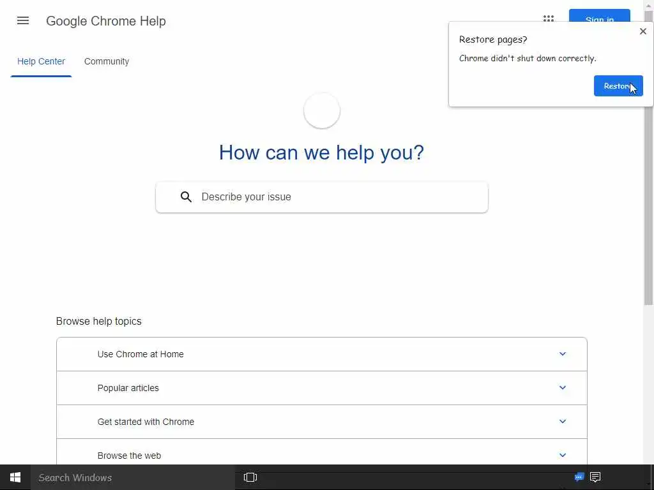Expand Use Chrome at Home chevron
The height and width of the screenshot is (490, 654).
pyautogui.click(x=562, y=353)
